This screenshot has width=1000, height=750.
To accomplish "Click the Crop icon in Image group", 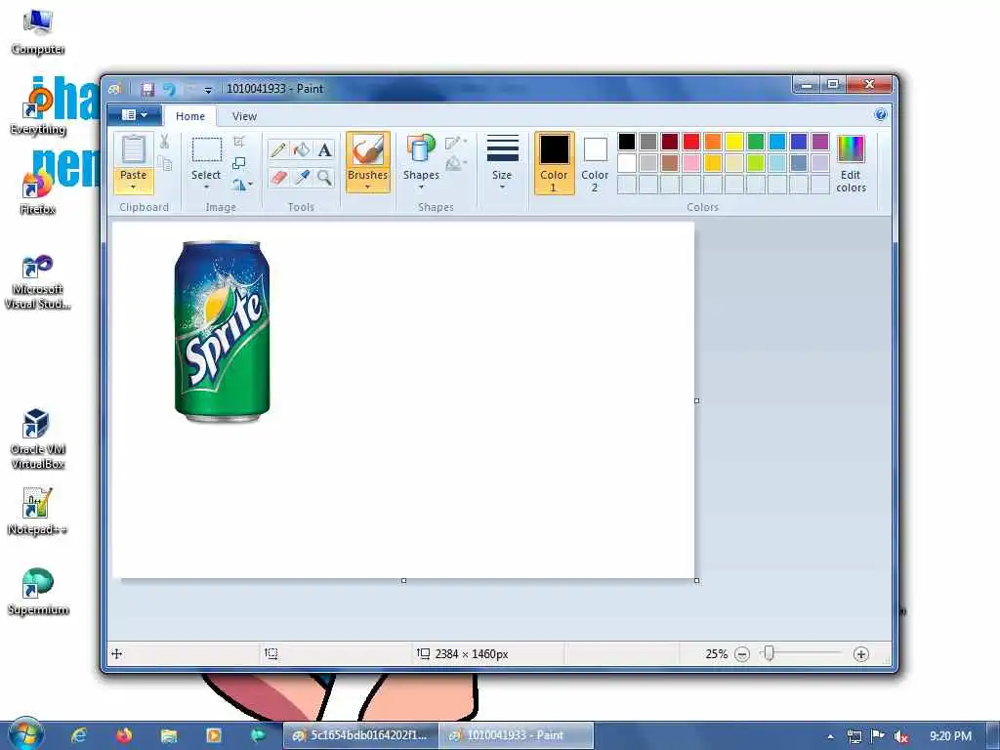I will pyautogui.click(x=239, y=142).
